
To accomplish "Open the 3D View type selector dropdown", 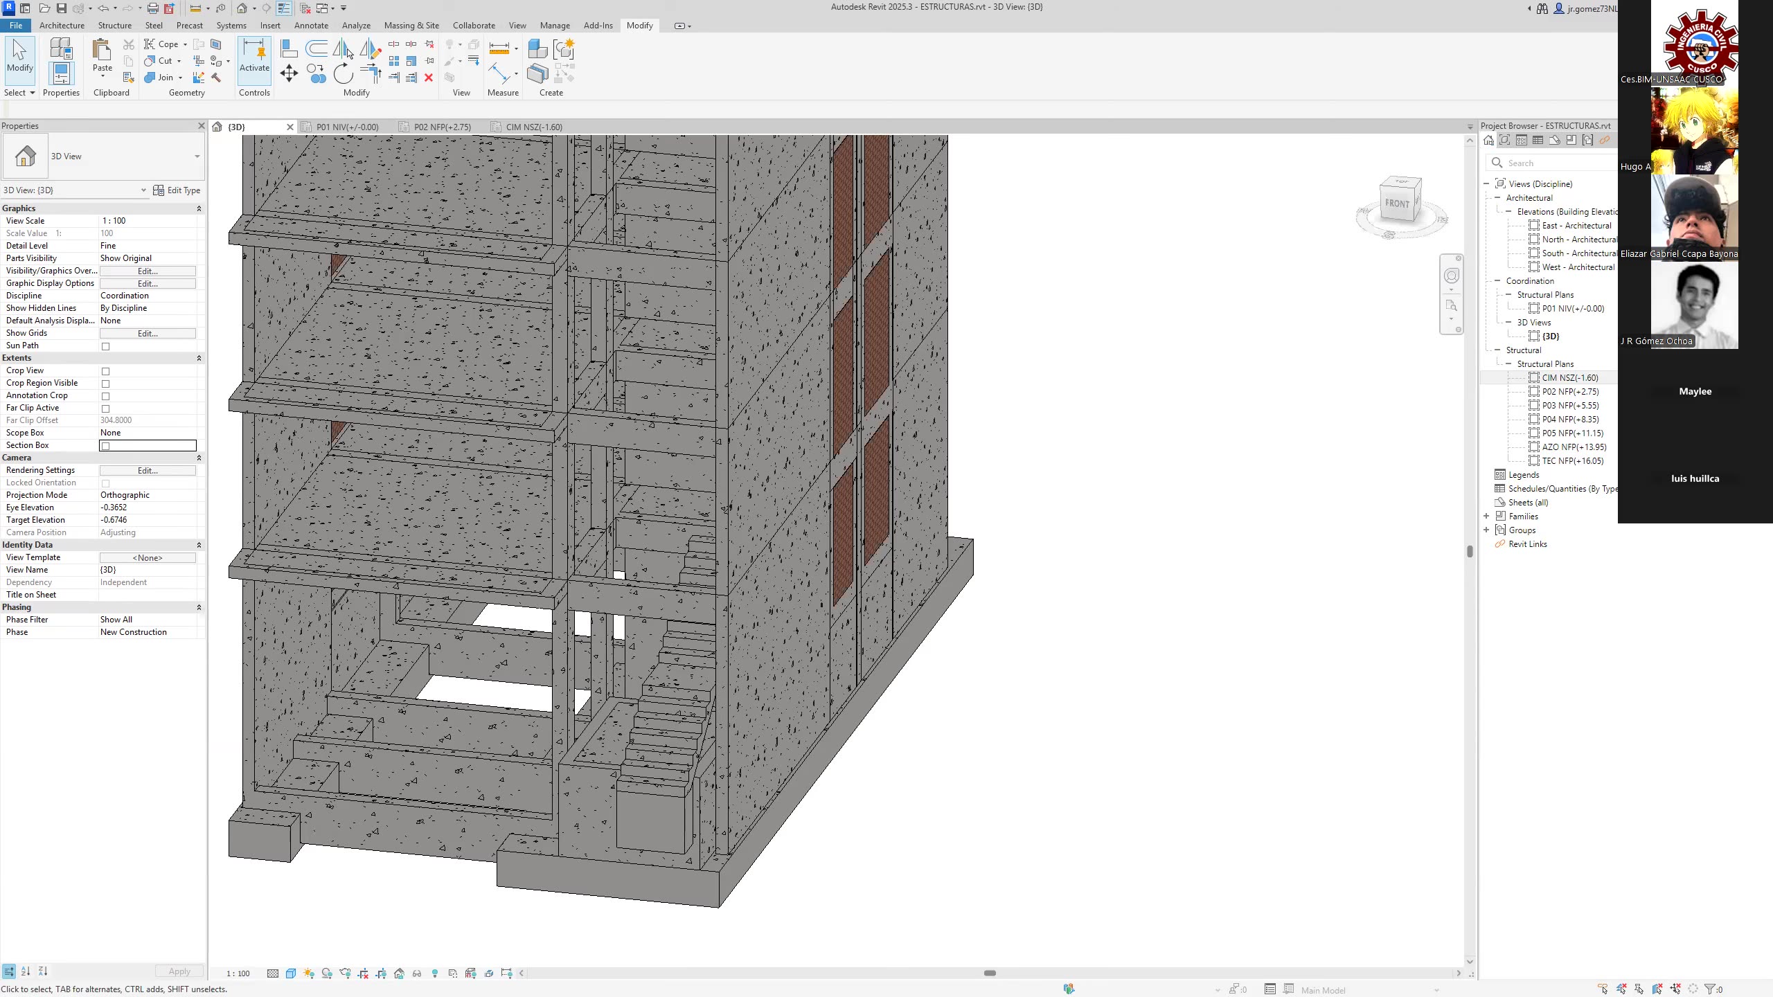I will point(197,156).
